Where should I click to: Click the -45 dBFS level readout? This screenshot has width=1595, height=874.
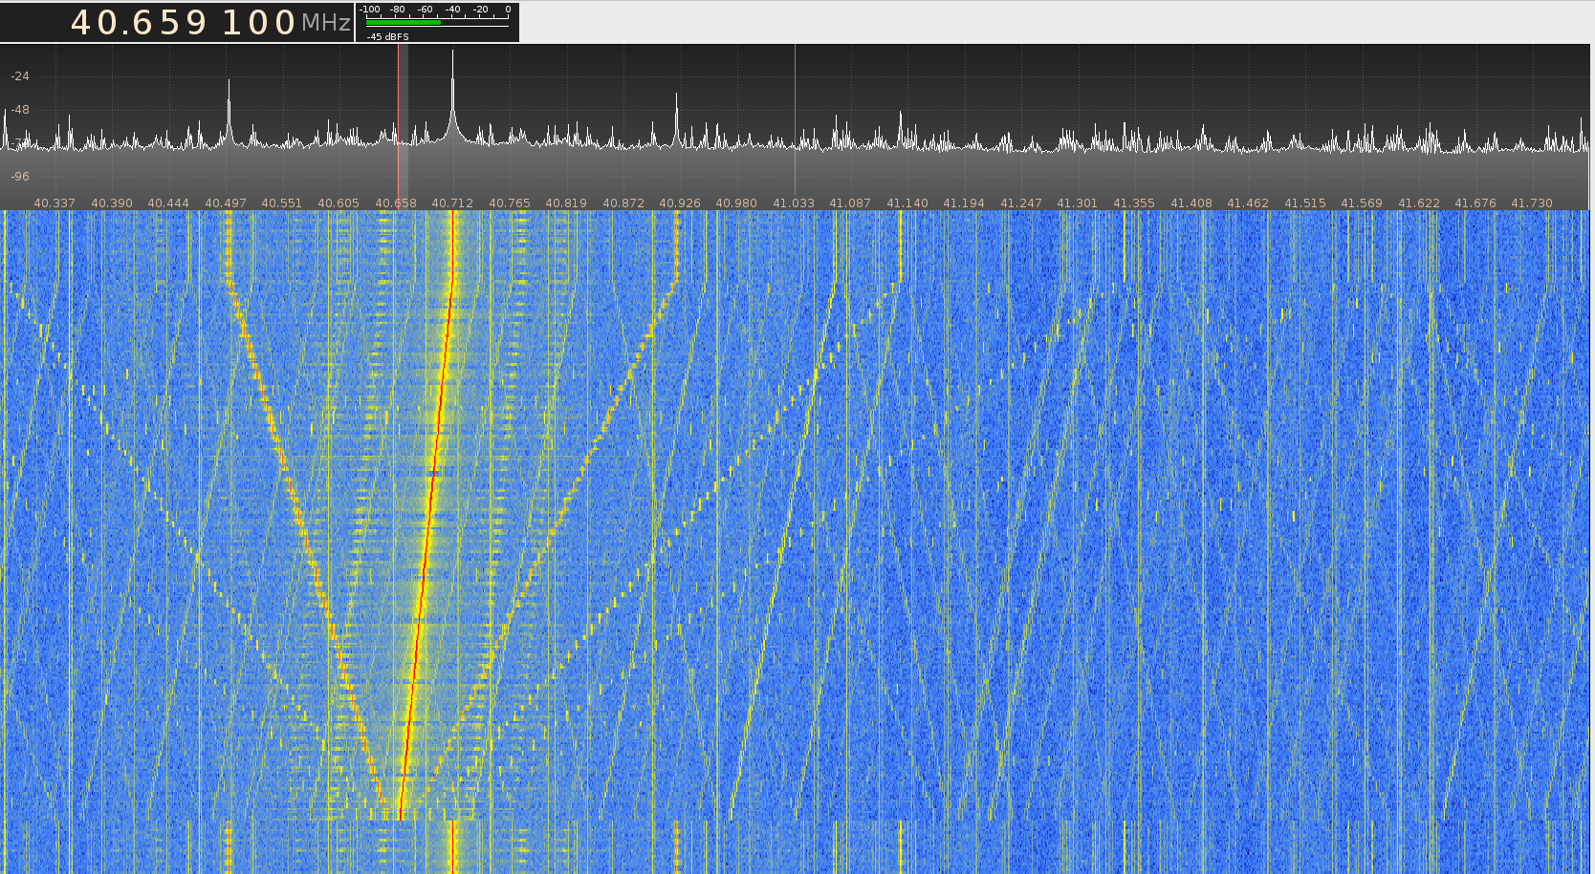[387, 36]
